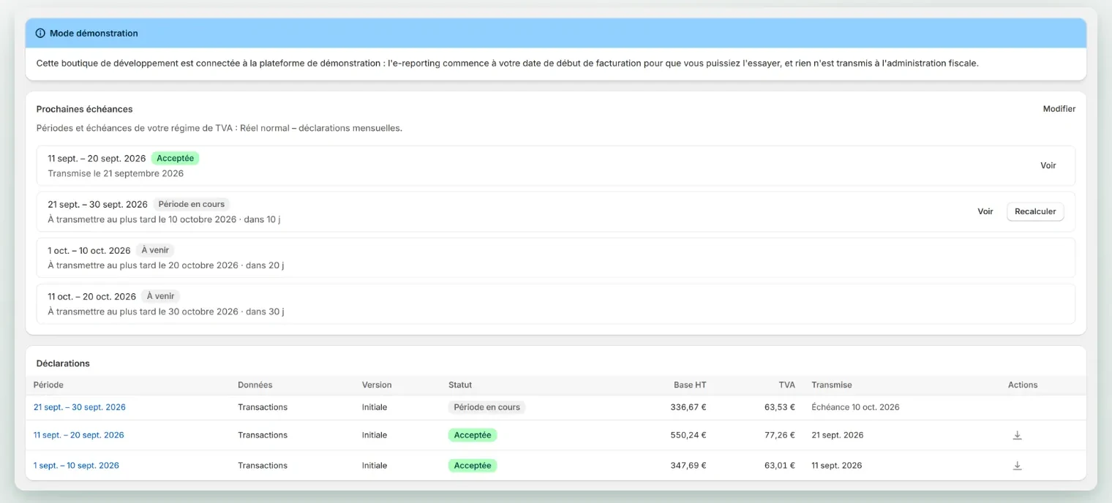Click the 1 oct. – 10 oct. 2026 period label
The height and width of the screenshot is (503, 1112).
pyautogui.click(x=89, y=251)
